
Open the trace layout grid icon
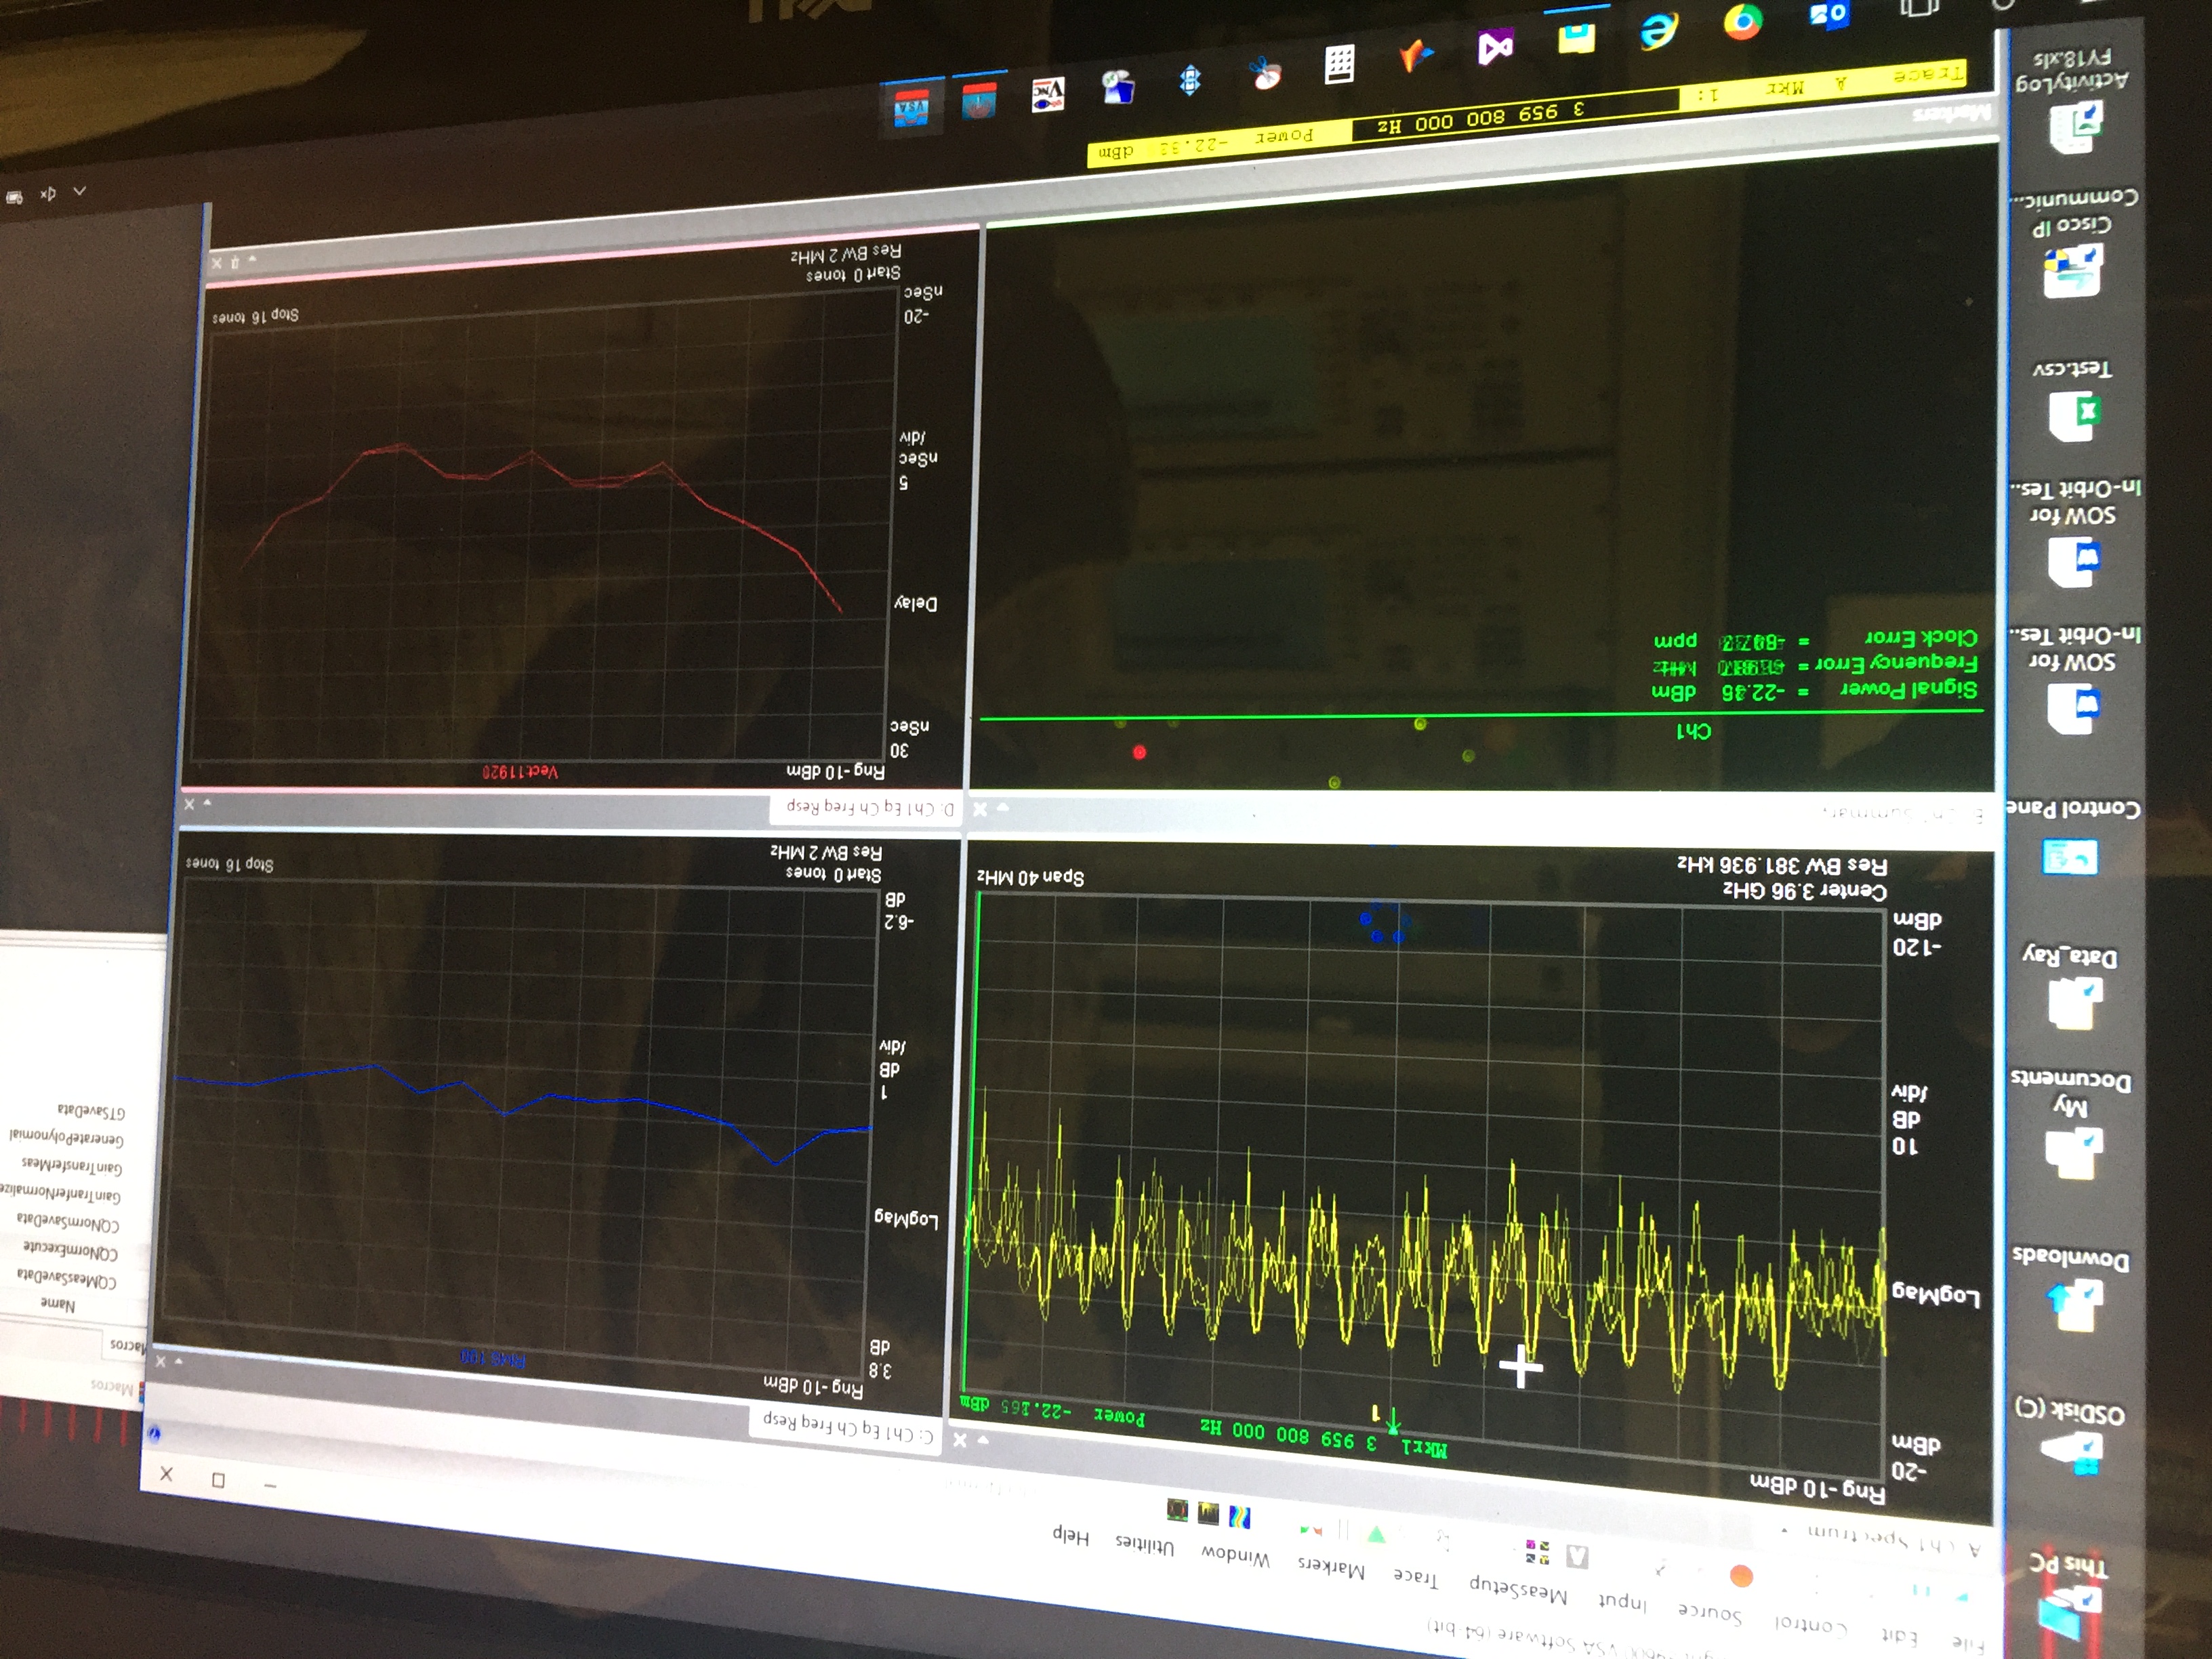[x=1537, y=1552]
